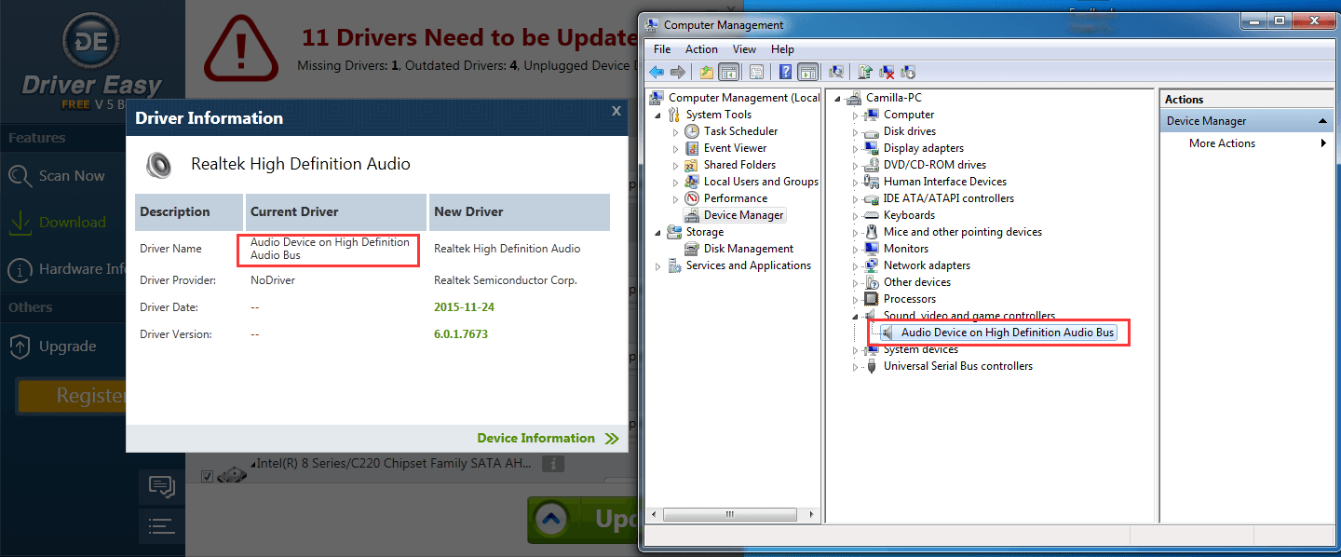Click the Properties toolbar icon
Image resolution: width=1341 pixels, height=557 pixels.
tap(756, 72)
